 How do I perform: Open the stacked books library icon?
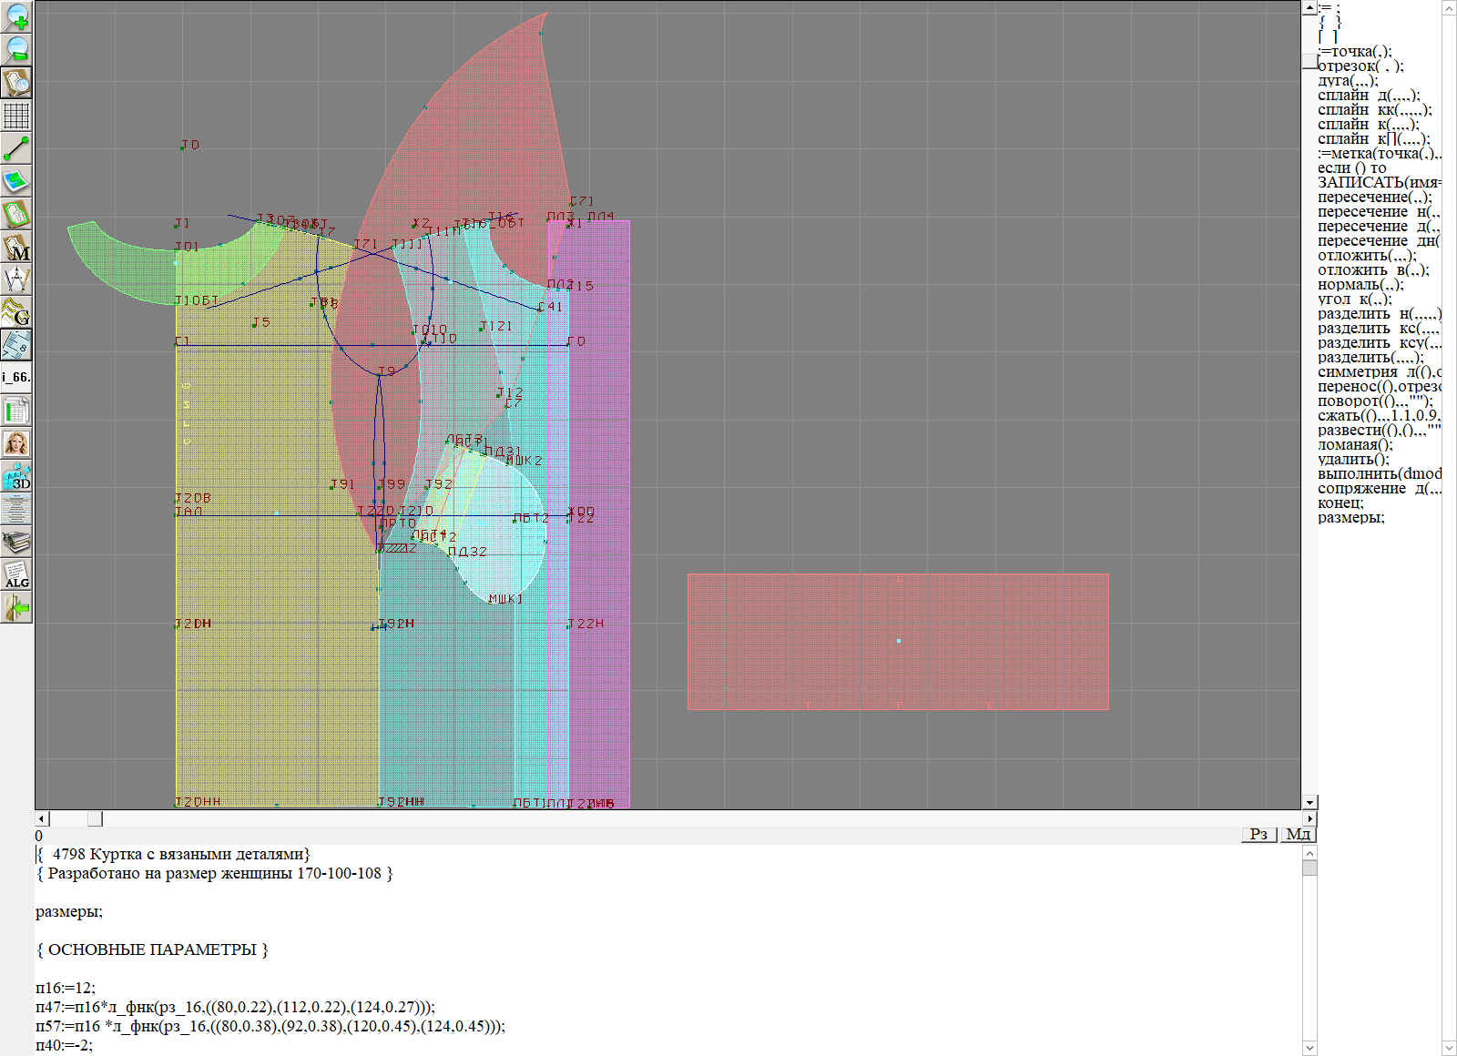tap(16, 543)
